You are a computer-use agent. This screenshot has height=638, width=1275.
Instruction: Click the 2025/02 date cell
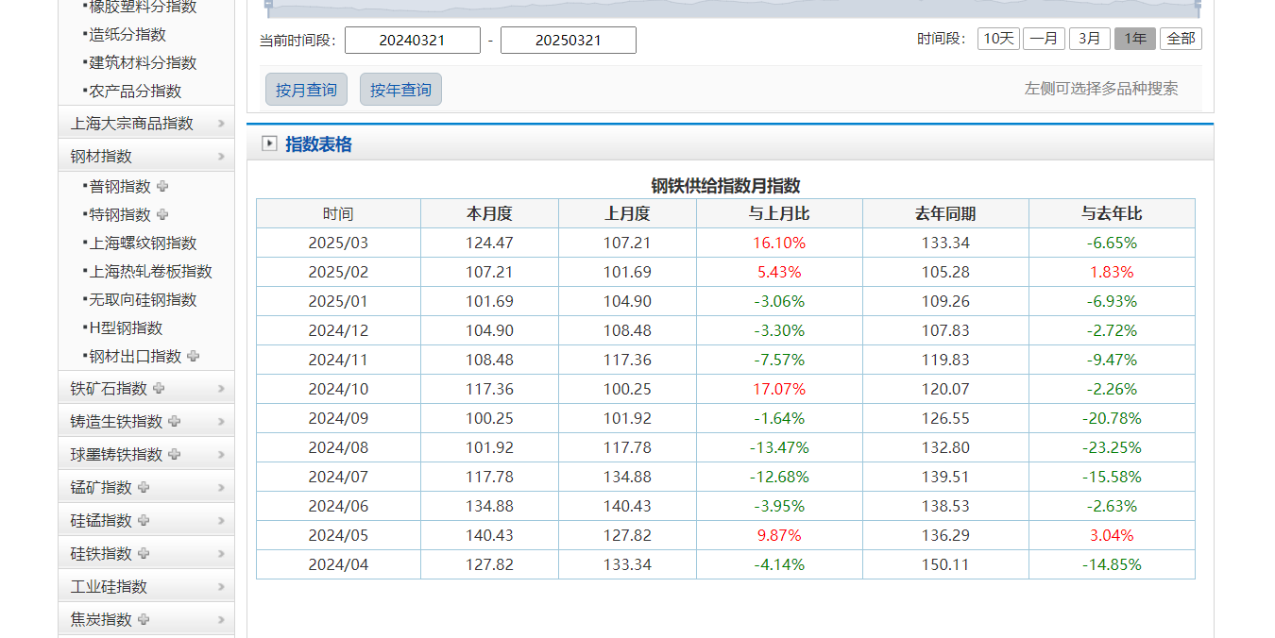[x=338, y=272]
